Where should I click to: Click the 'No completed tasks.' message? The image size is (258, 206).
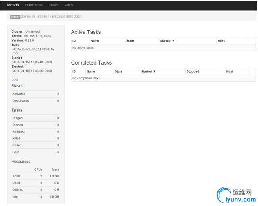pos(87,78)
